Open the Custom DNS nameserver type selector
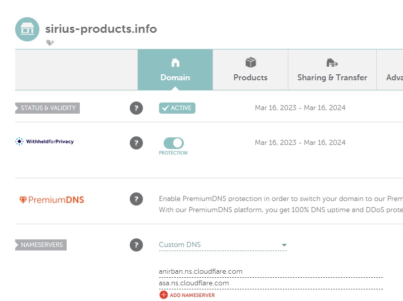The width and height of the screenshot is (403, 301). (223, 245)
